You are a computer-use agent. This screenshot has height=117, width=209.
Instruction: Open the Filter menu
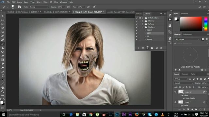coord(45,2)
